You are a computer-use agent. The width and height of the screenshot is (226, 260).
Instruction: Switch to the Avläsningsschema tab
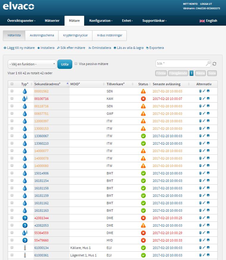[42, 35]
